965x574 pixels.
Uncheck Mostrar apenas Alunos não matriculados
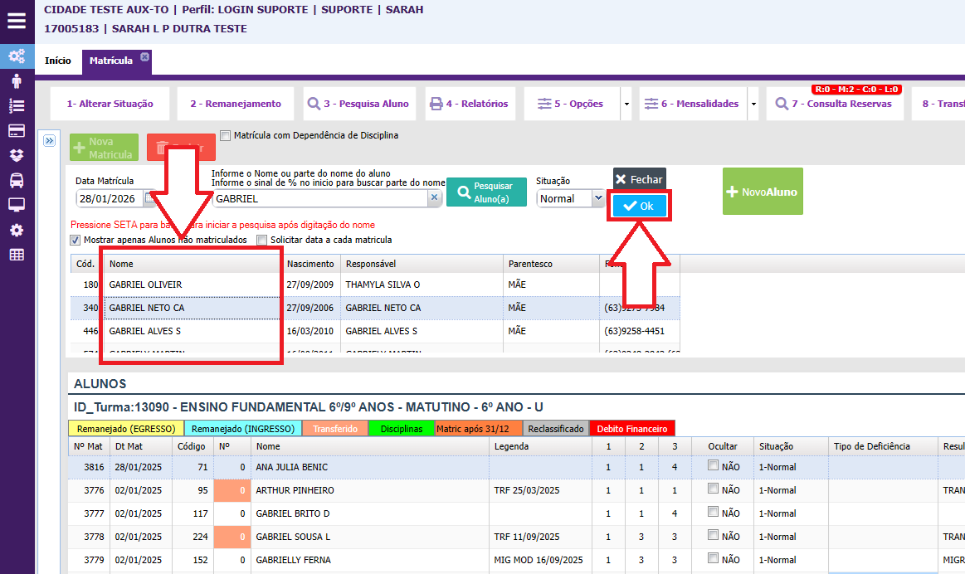76,241
